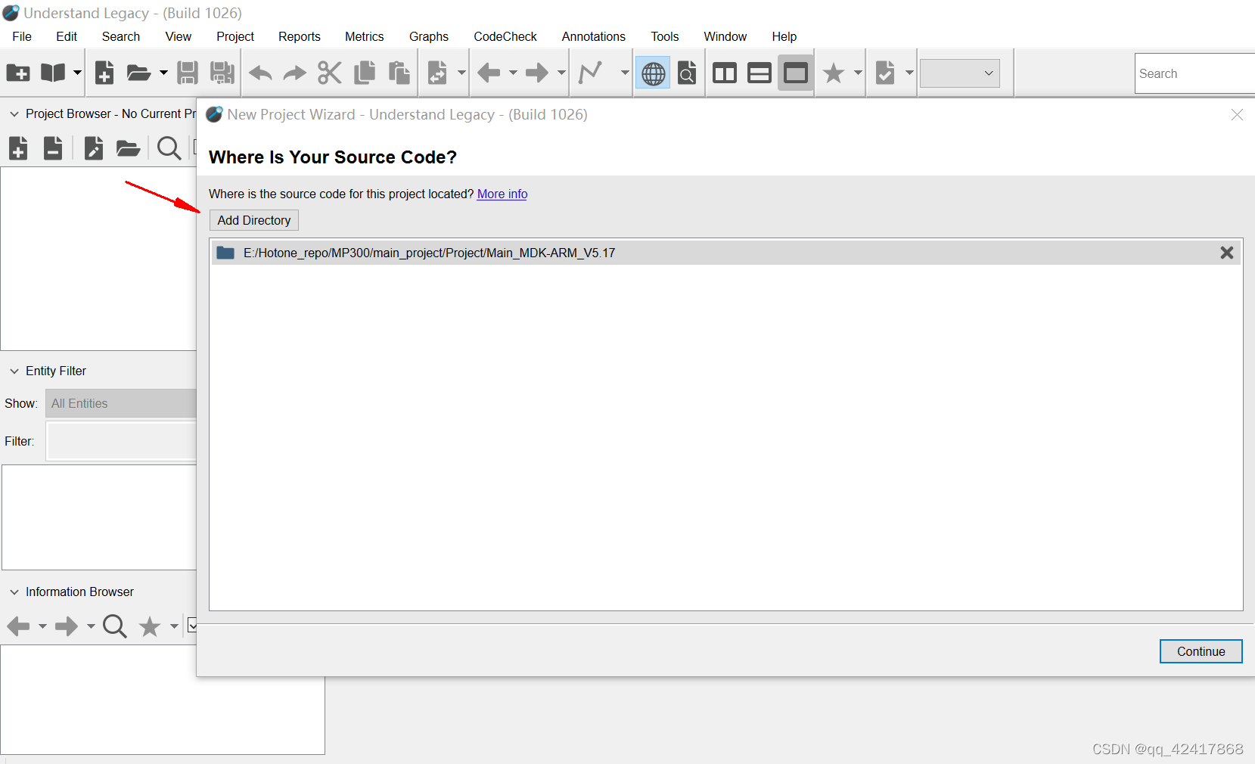Click the Copy icon in toolbar
Viewport: 1255px width, 764px height.
tap(365, 73)
